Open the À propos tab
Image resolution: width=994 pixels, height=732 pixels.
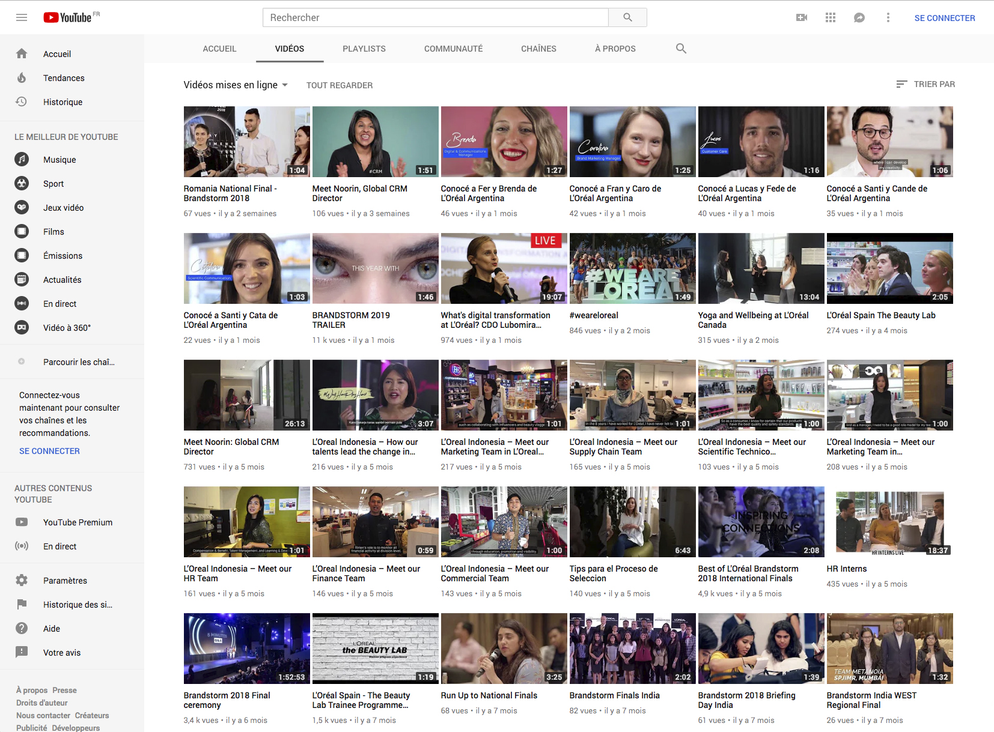coord(615,49)
